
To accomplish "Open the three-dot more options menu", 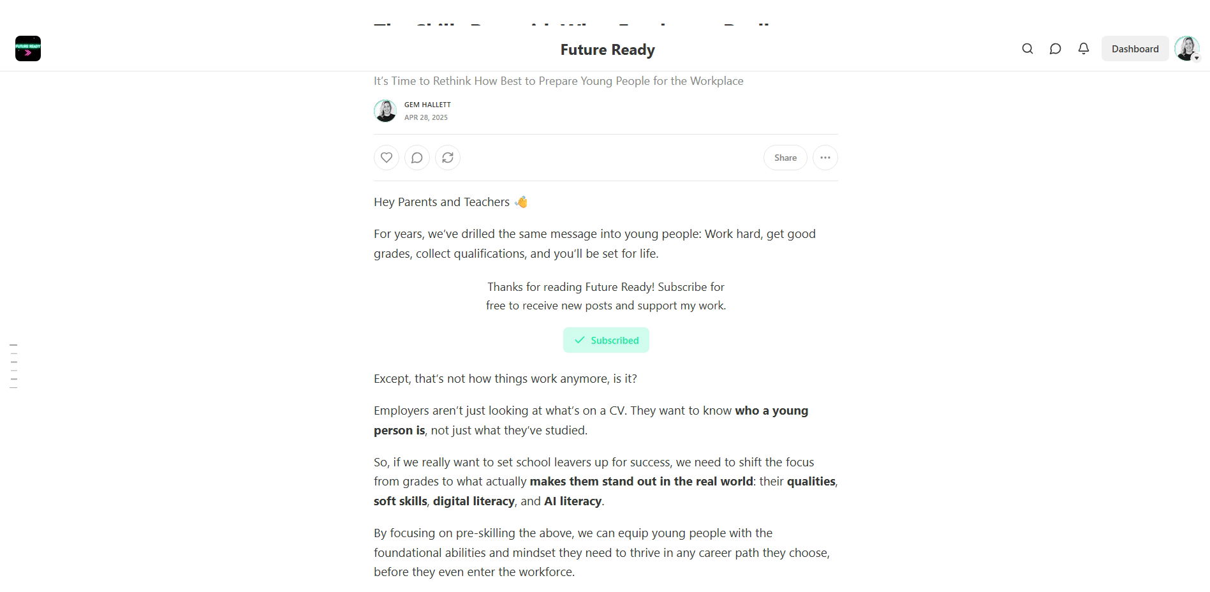I will click(x=825, y=158).
